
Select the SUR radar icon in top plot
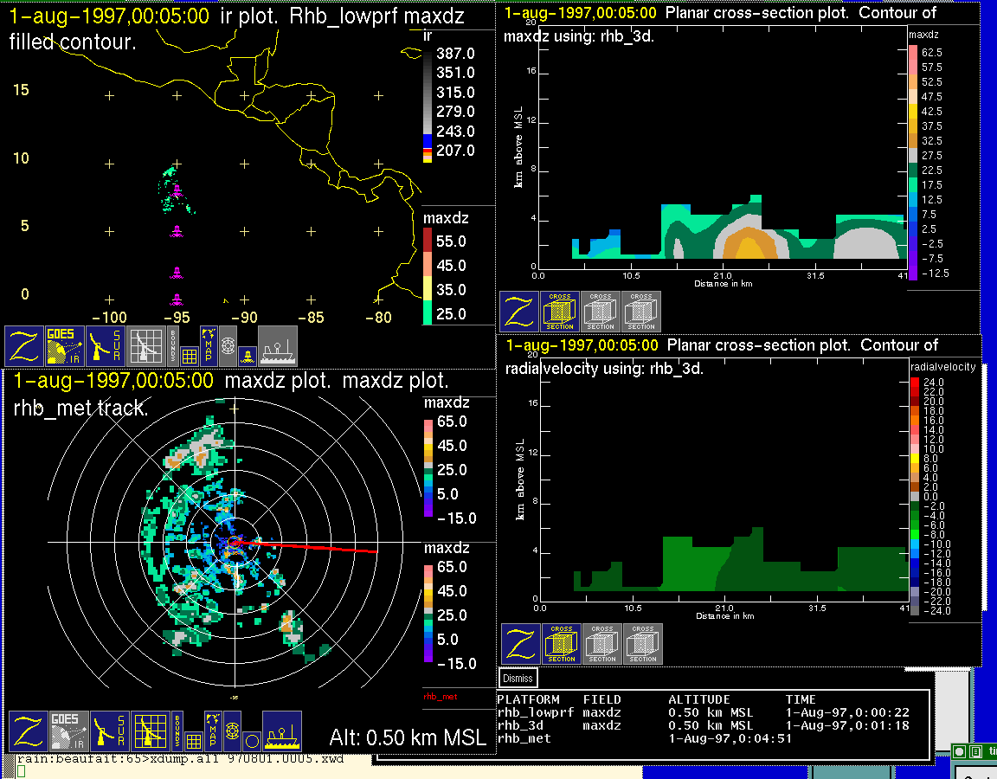click(x=106, y=345)
